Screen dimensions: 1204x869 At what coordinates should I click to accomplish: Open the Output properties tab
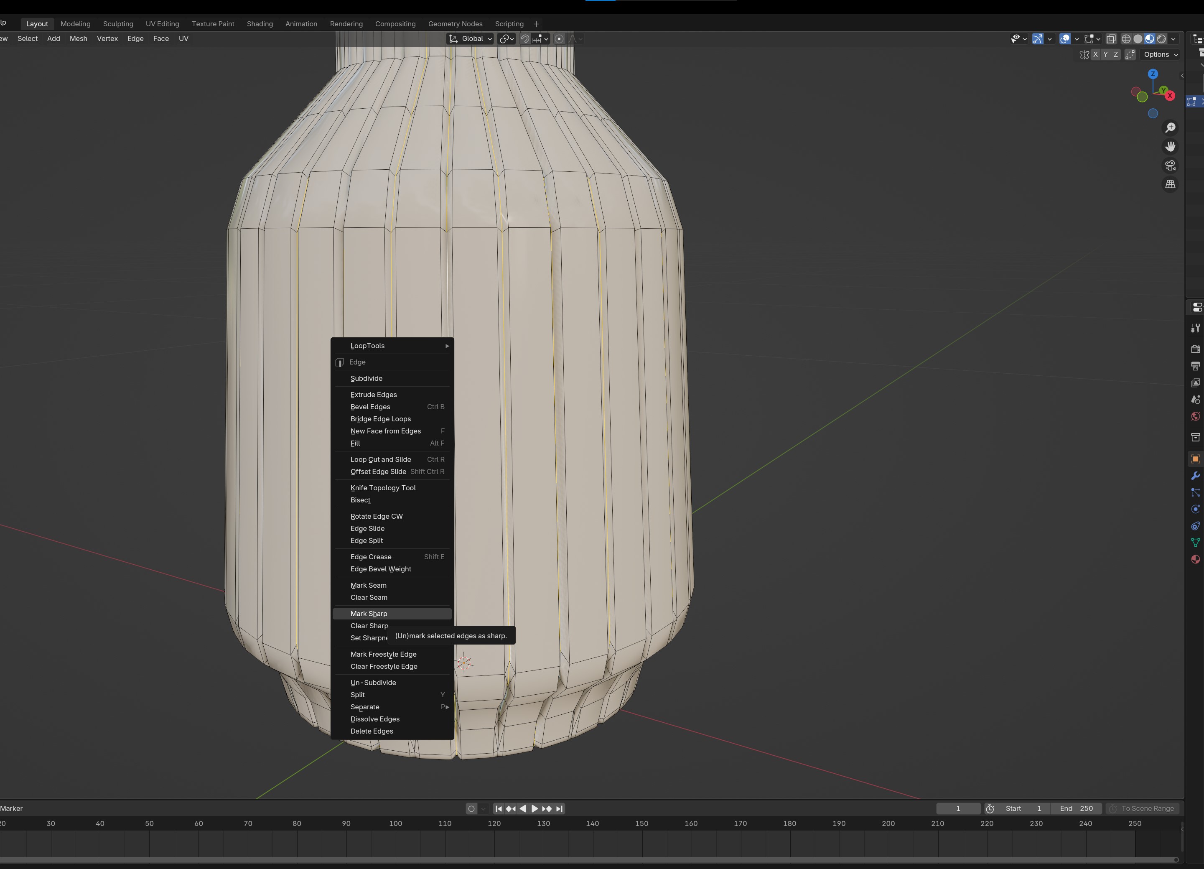tap(1195, 366)
